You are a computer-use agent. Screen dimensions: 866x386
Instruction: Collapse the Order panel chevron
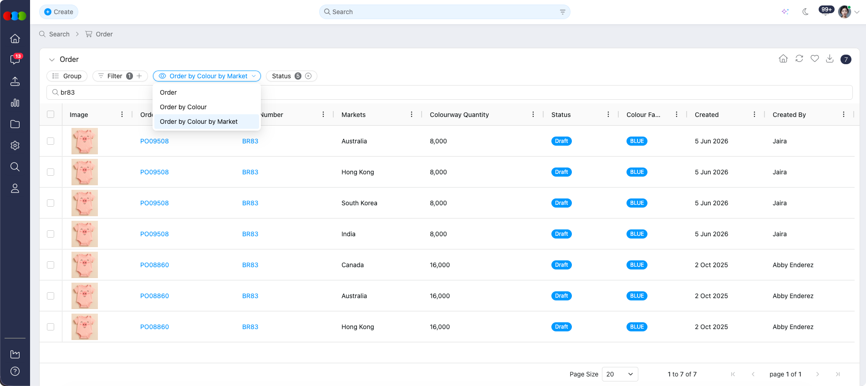click(x=52, y=60)
